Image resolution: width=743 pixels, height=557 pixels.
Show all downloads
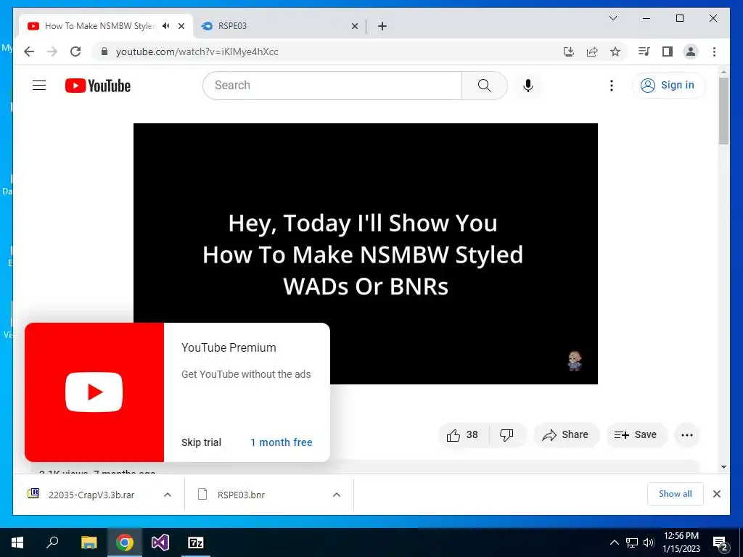pos(676,494)
